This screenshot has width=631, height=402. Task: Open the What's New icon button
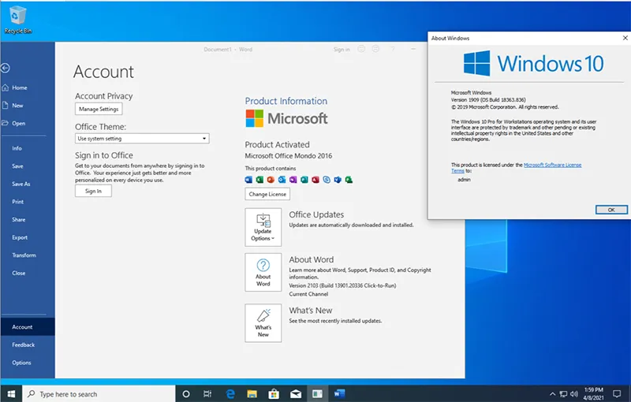(x=263, y=320)
